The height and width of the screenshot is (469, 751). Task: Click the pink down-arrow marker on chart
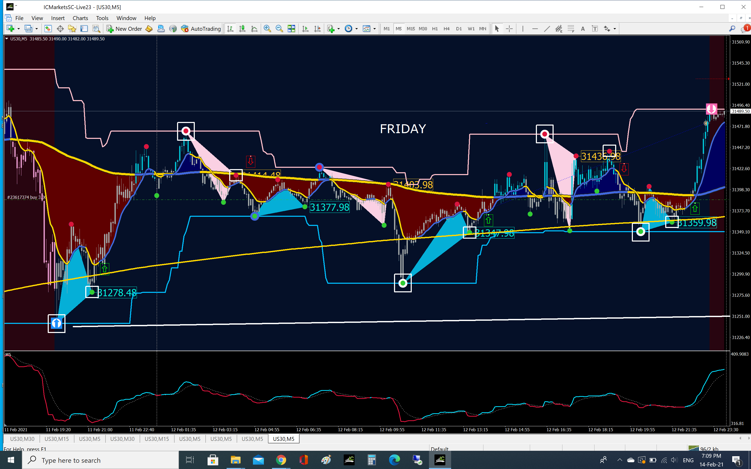tap(711, 109)
